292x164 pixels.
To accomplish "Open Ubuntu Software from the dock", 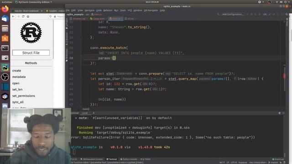I will 5,38.
